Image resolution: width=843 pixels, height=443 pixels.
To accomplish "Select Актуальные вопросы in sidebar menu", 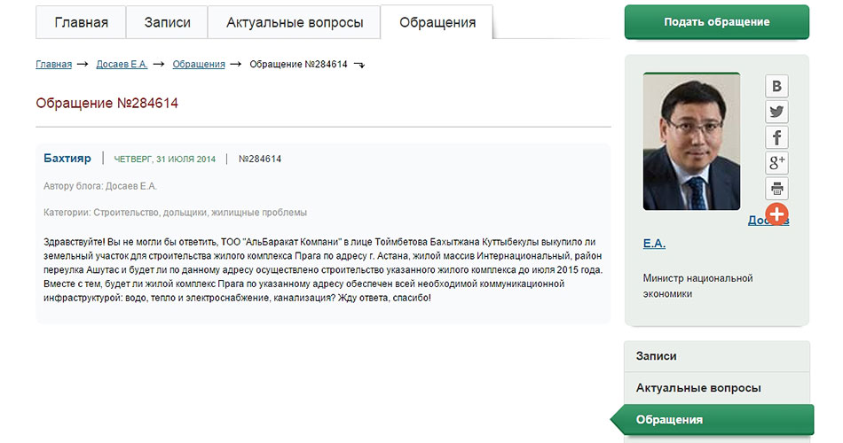I will [x=698, y=388].
